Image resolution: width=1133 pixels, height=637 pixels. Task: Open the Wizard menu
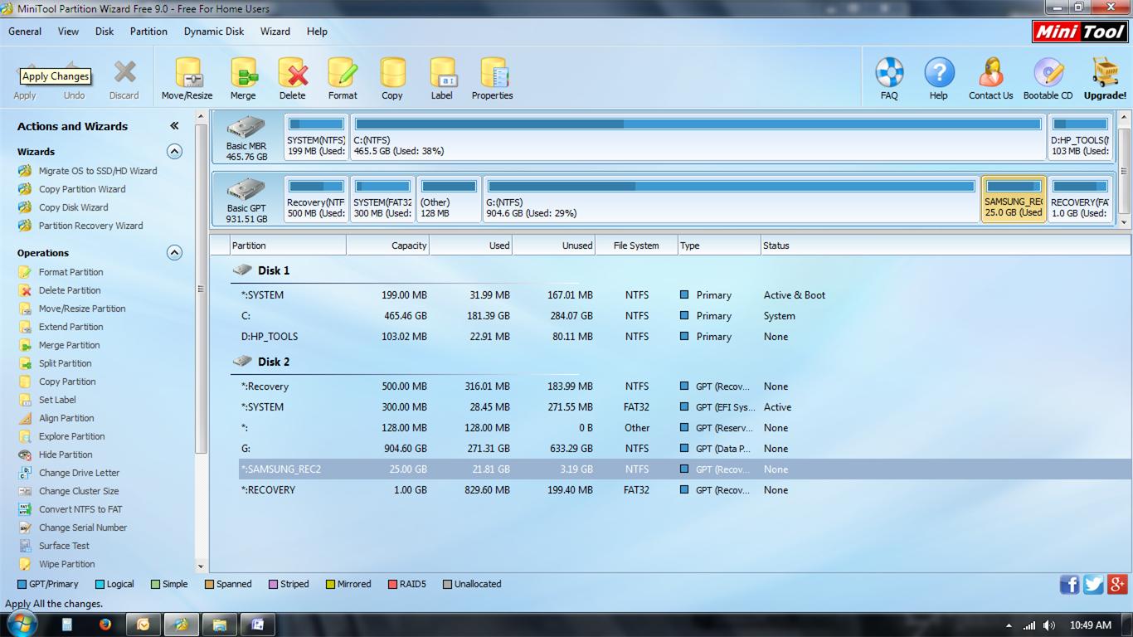coord(275,32)
